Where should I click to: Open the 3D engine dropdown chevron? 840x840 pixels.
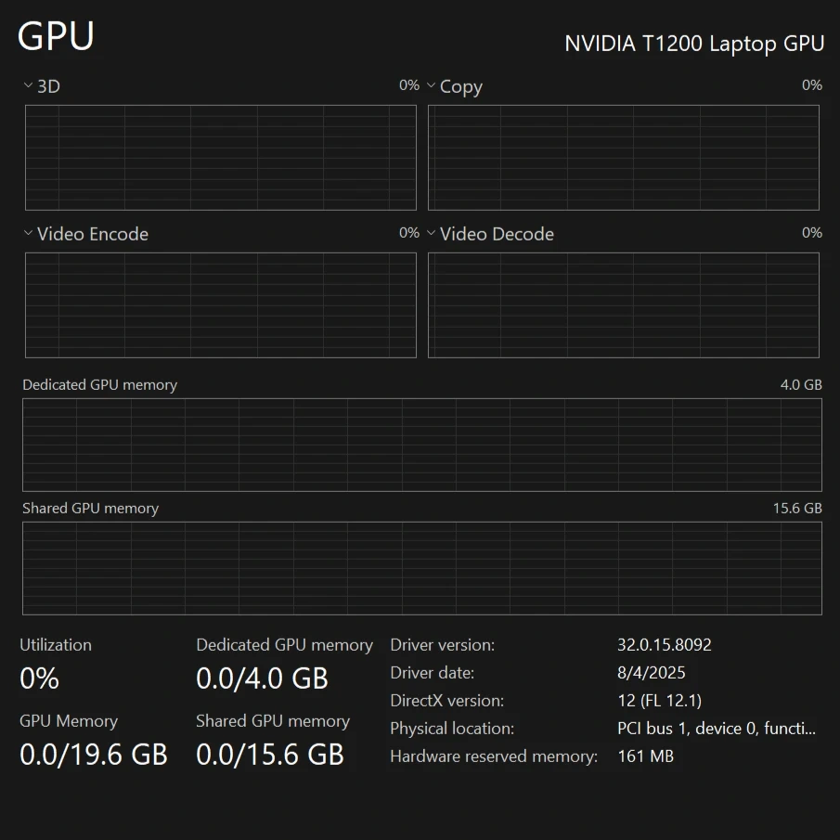coord(28,86)
